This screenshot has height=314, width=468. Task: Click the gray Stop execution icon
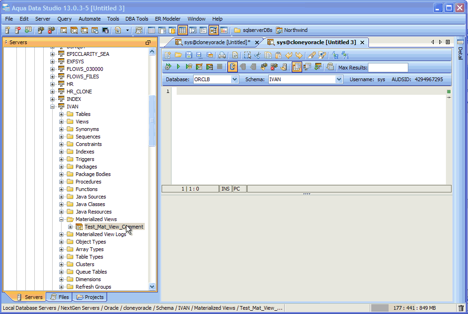coord(220,67)
